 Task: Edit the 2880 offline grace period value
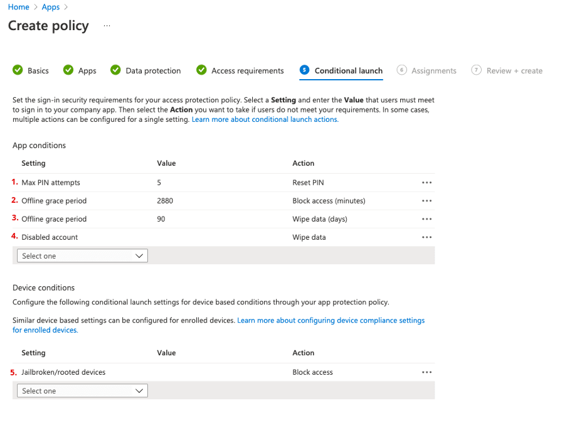(165, 201)
